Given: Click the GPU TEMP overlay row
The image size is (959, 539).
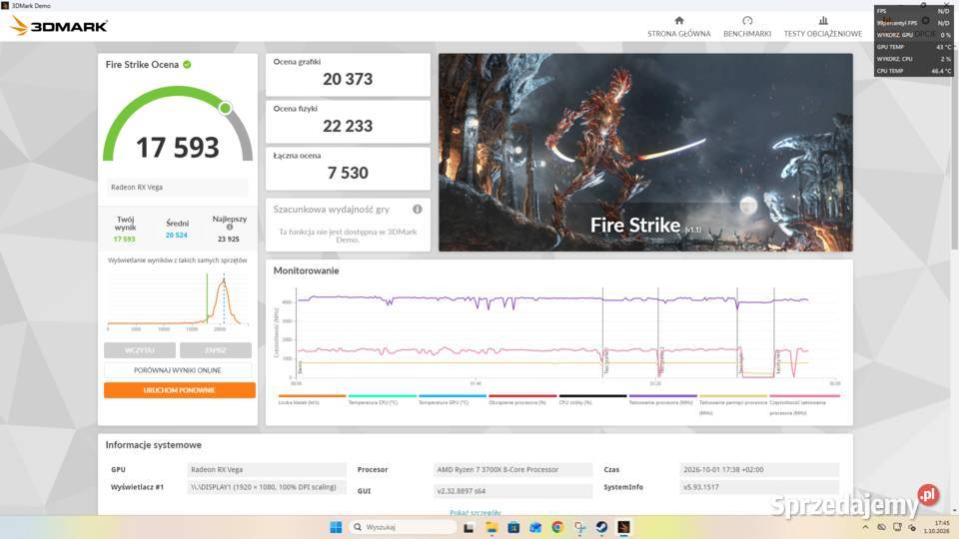Looking at the screenshot, I should click(x=914, y=47).
